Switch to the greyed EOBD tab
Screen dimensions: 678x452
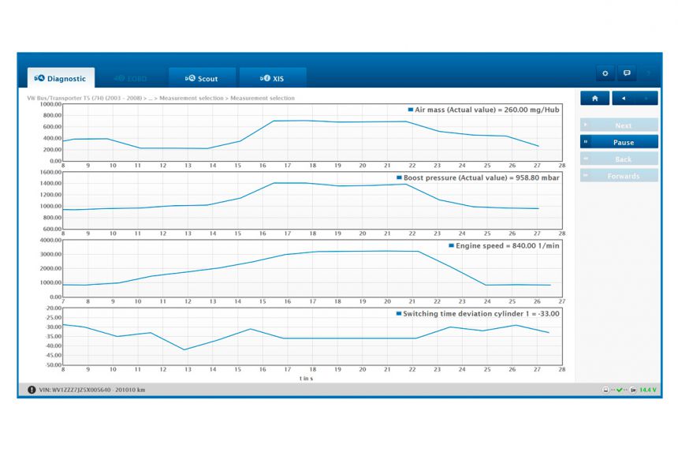132,78
